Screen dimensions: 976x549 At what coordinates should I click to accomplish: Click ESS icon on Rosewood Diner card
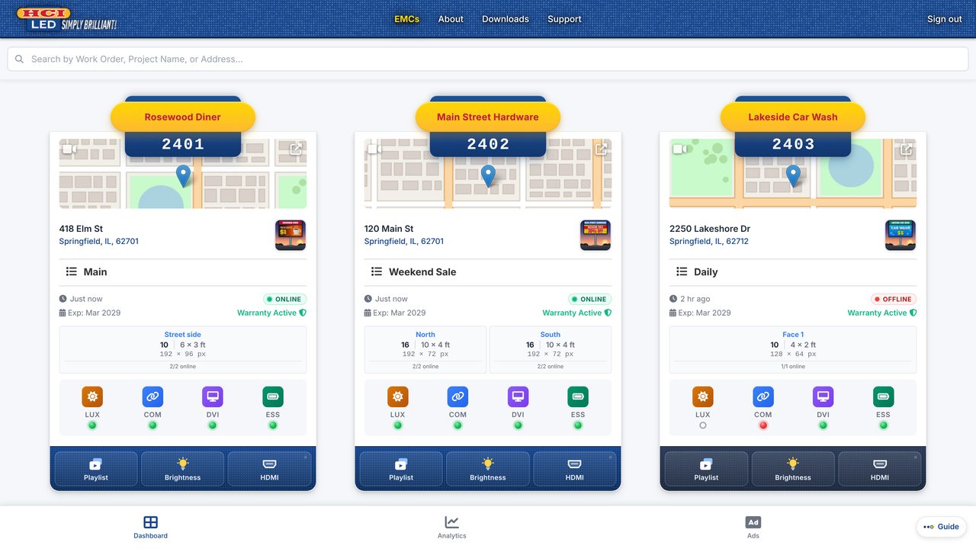[x=273, y=396]
